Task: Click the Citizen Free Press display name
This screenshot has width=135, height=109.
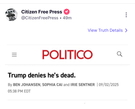Action: 42,12
